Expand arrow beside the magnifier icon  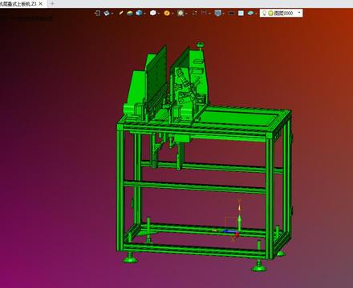click(186, 14)
